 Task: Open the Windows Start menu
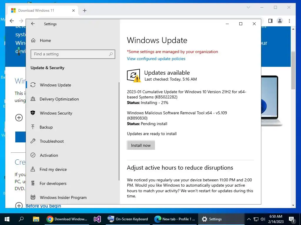[x=7, y=219]
